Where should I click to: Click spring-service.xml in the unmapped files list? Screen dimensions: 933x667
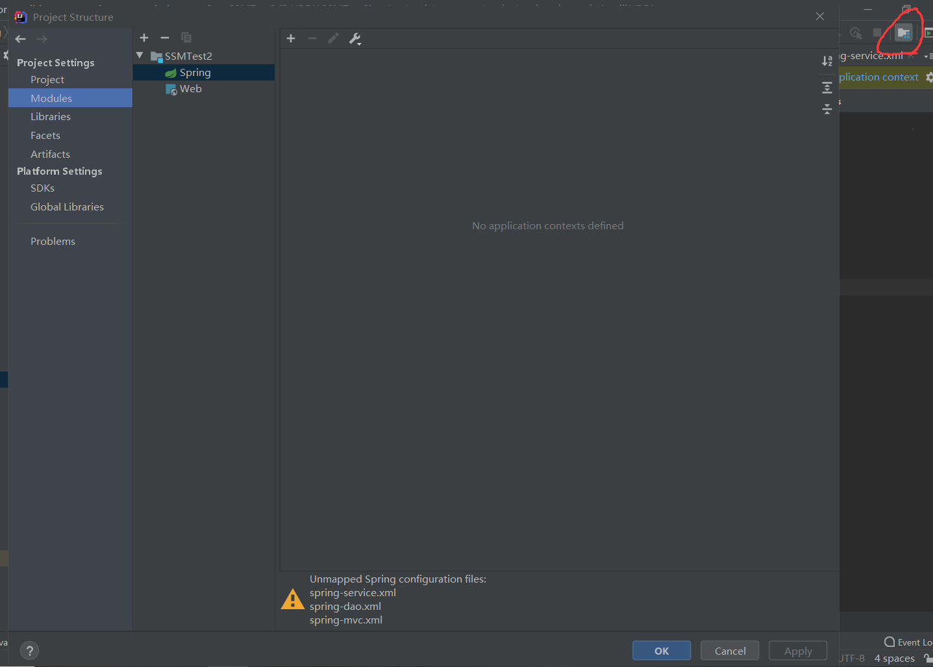click(353, 593)
